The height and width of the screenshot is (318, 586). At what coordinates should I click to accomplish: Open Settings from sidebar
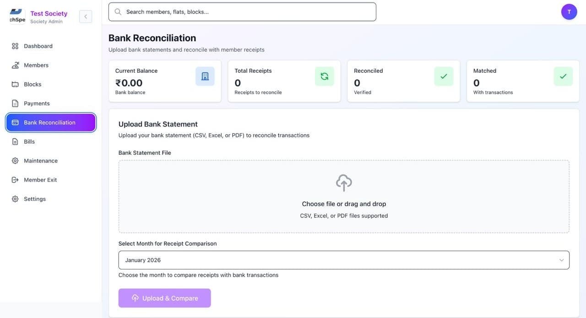[51, 199]
